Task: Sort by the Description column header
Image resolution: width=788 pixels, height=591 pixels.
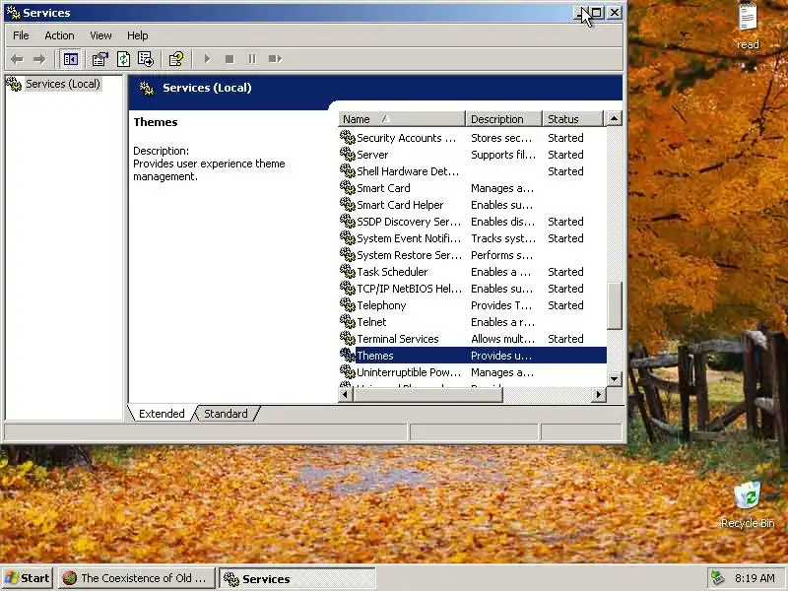Action: 504,119
